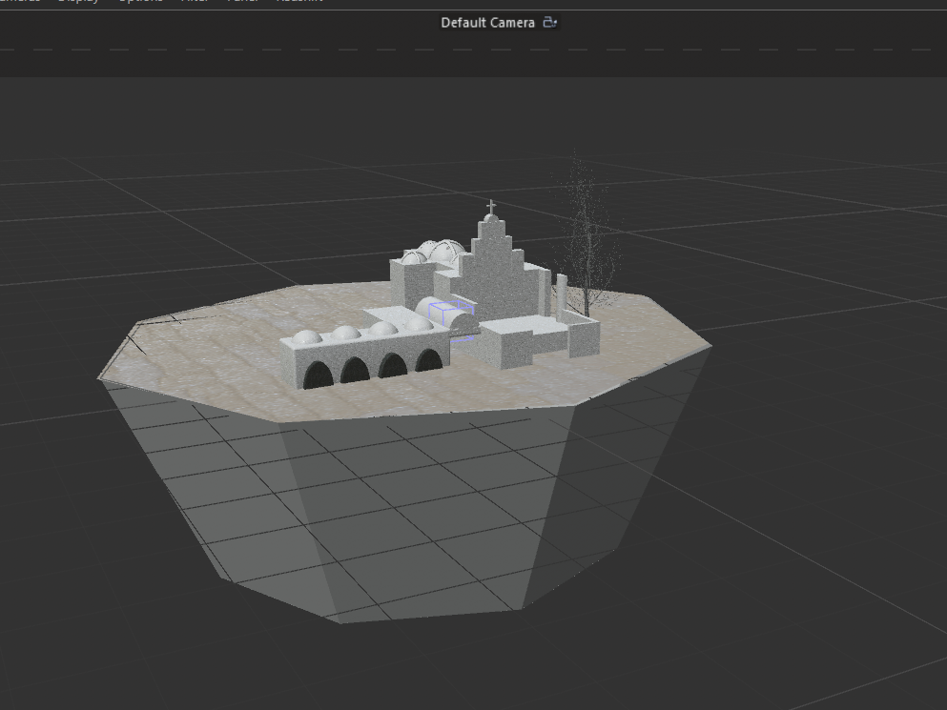Select the leftmost small dome on arcade roof
947x710 pixels.
307,337
